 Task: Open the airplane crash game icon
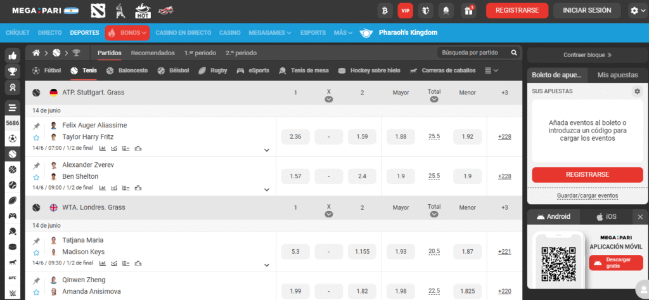(165, 11)
